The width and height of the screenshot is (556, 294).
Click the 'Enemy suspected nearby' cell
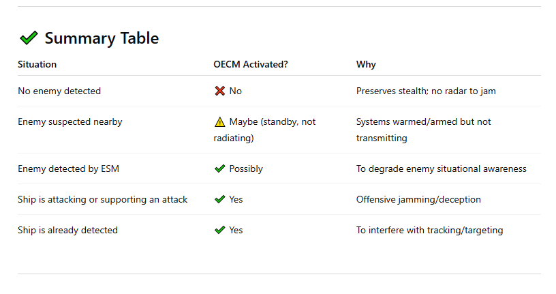coord(70,122)
